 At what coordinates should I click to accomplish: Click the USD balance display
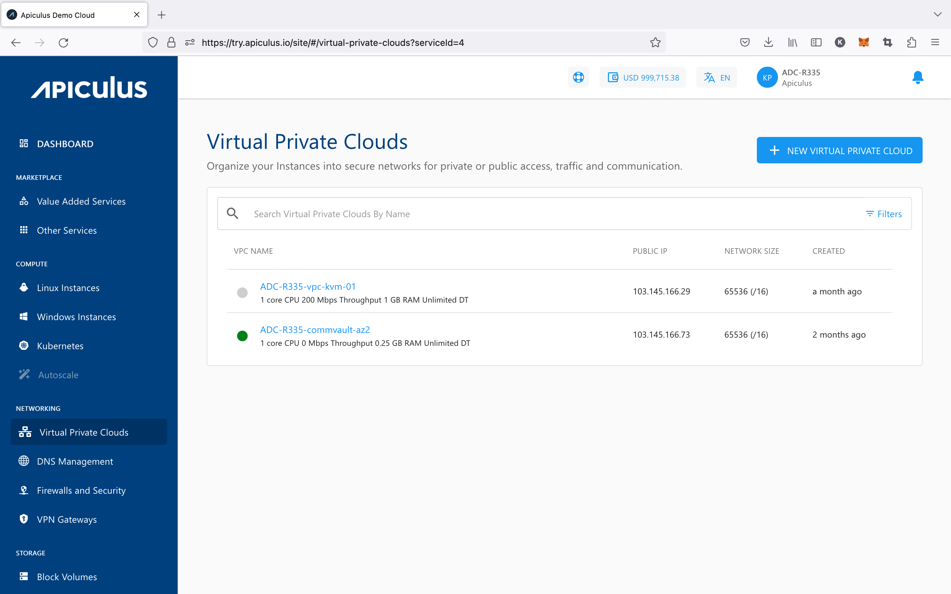click(x=643, y=77)
